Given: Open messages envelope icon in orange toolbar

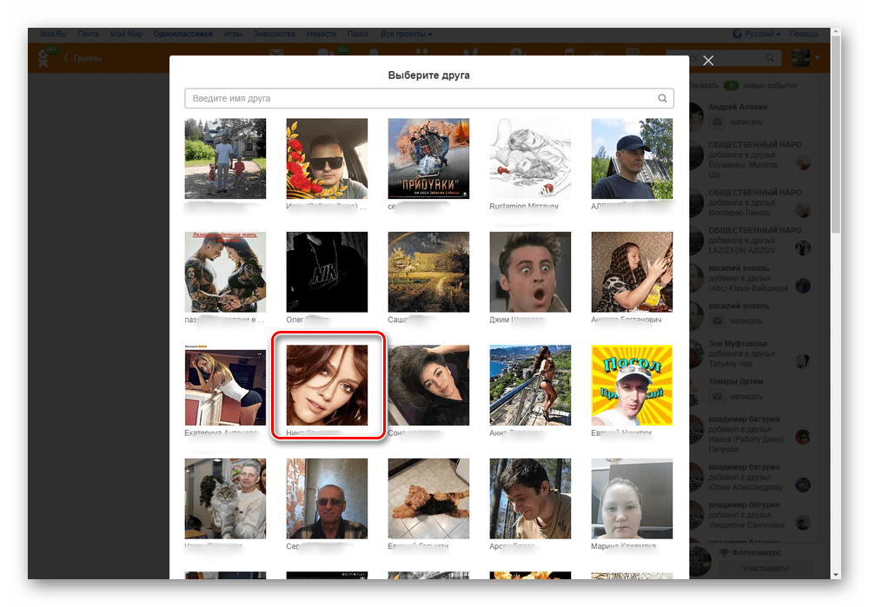Looking at the screenshot, I should click(276, 53).
